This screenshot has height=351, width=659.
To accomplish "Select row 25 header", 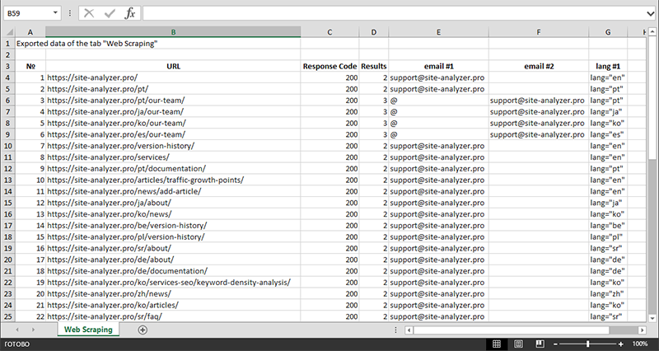I will 8,316.
